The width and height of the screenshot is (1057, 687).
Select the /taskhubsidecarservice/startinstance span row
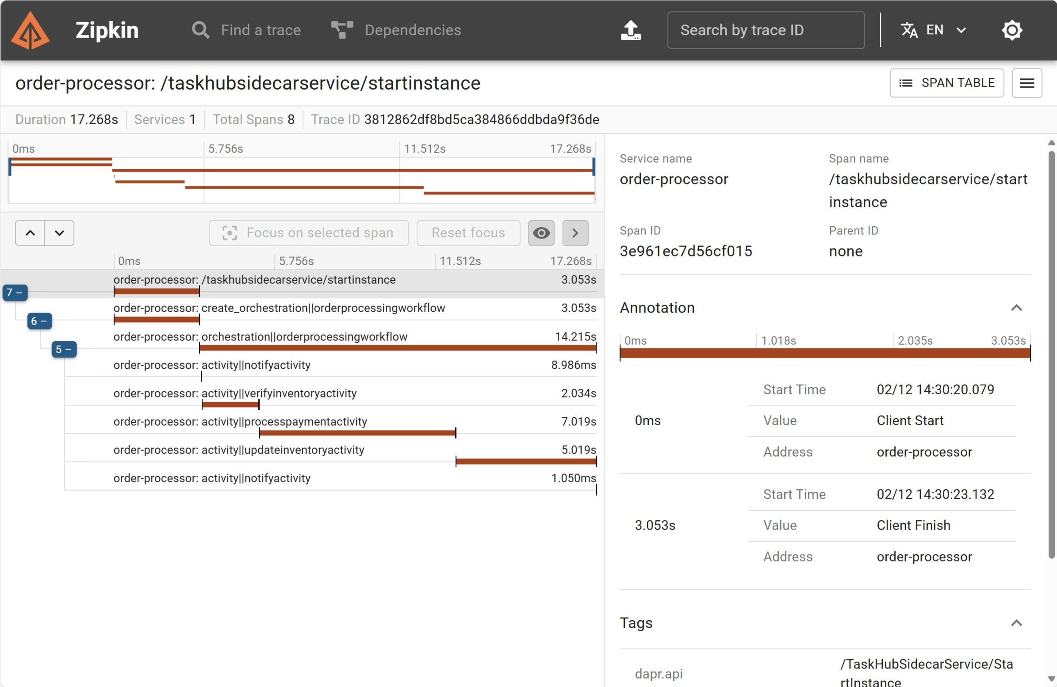[302, 283]
